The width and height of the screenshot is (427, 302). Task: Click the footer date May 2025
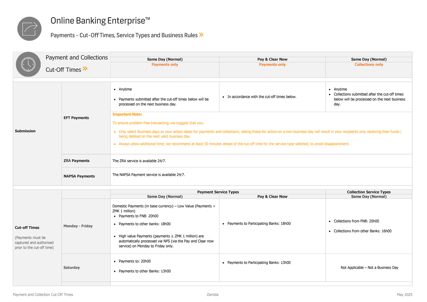(x=404, y=295)
